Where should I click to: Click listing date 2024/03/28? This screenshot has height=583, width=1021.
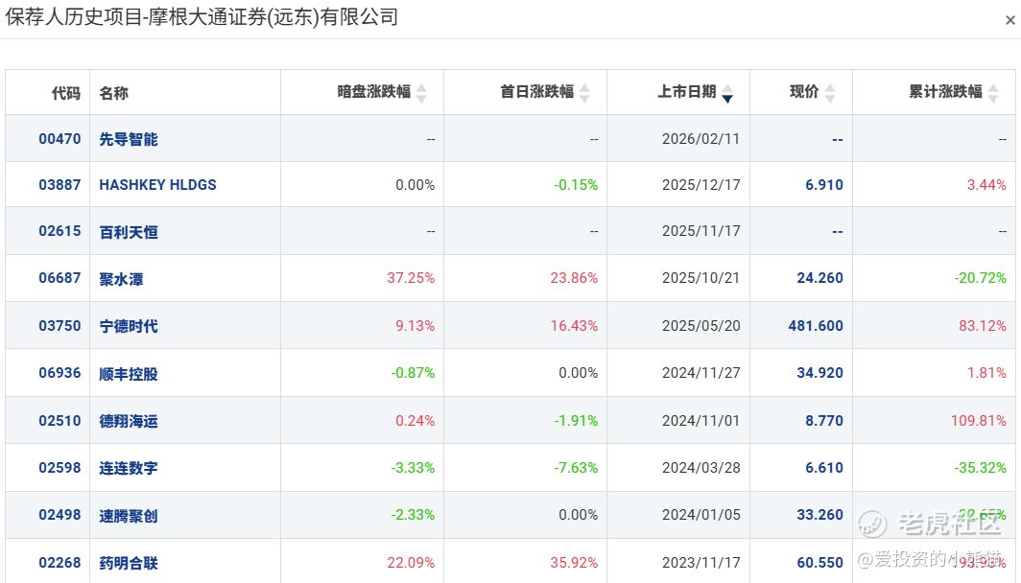pyautogui.click(x=700, y=468)
